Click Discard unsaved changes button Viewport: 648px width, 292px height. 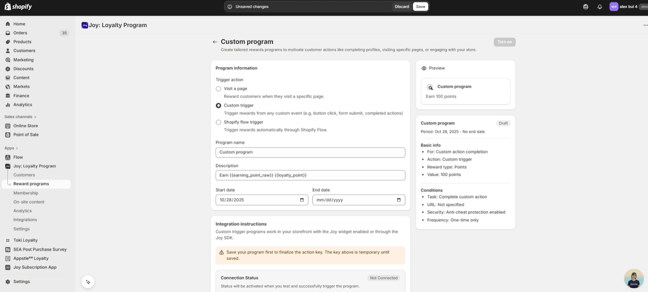(402, 7)
